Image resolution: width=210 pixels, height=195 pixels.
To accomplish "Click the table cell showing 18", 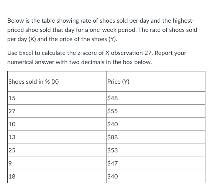I will 57,176.
